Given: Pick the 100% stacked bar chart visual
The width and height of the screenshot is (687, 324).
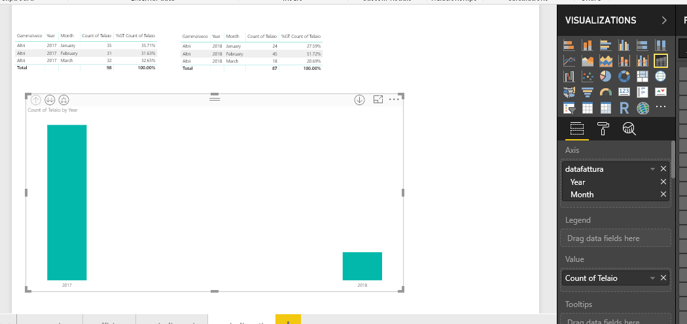Looking at the screenshot, I should click(643, 45).
